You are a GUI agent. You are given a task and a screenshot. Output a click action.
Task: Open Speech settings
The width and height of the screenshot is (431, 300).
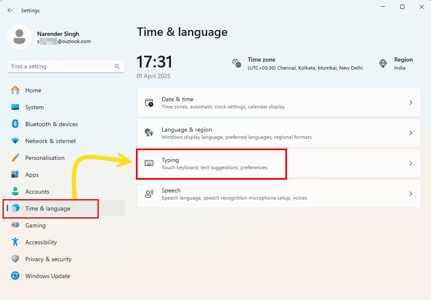click(279, 194)
